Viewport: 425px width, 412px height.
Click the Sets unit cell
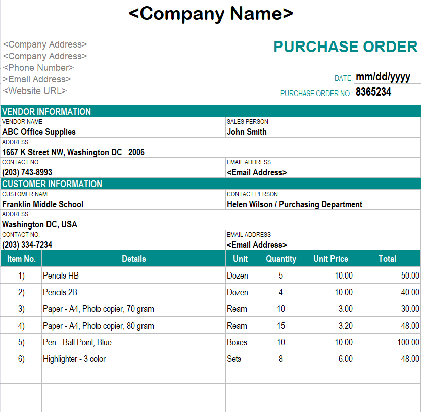coord(240,359)
